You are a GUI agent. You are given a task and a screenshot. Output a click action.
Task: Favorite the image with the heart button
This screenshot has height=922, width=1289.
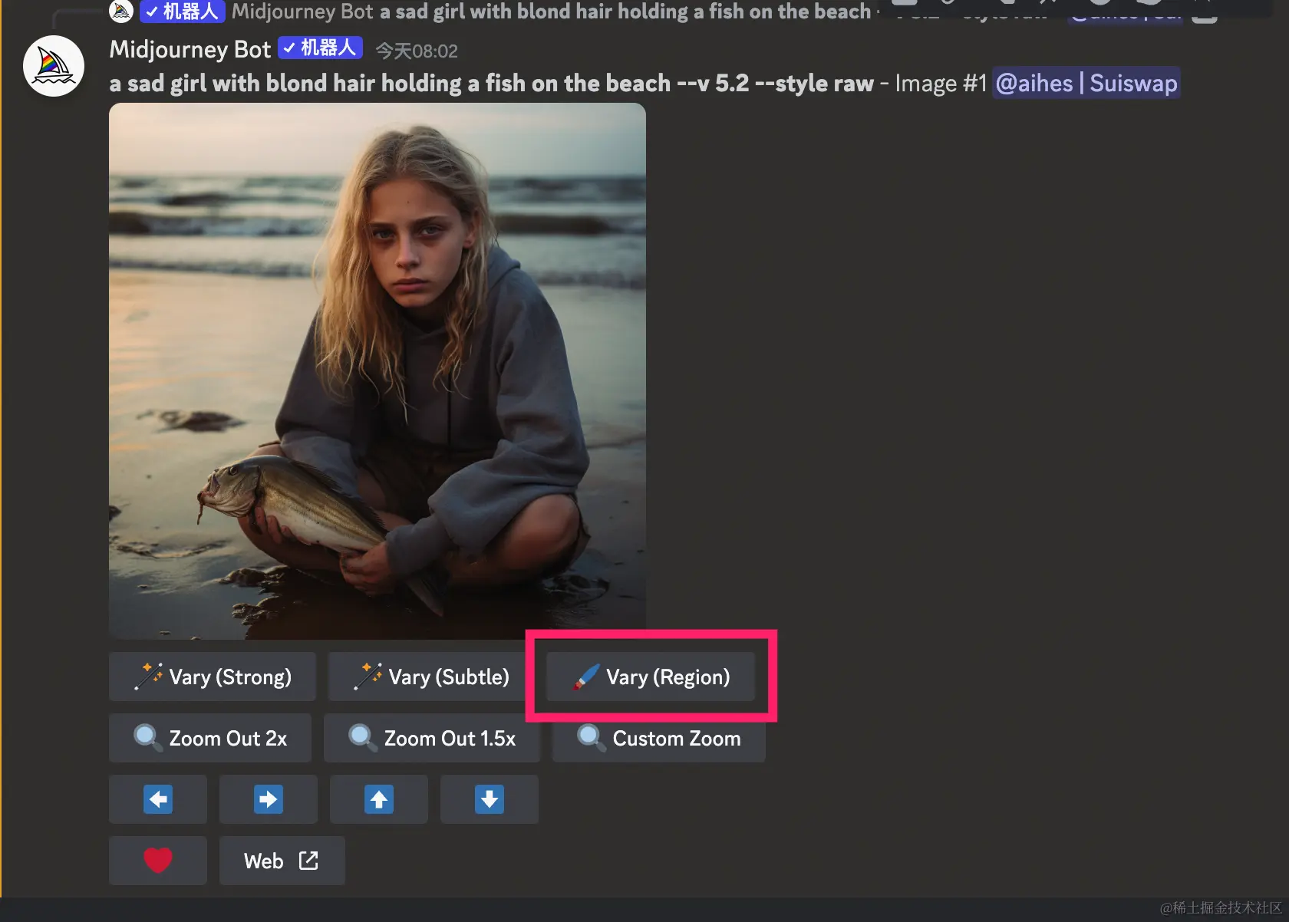(158, 861)
